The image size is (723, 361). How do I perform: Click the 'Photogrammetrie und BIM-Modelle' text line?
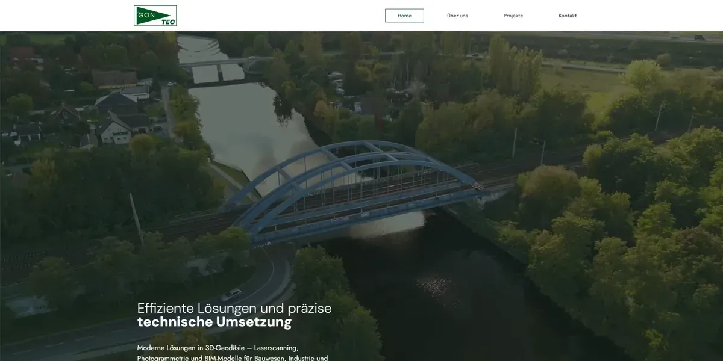232,358
